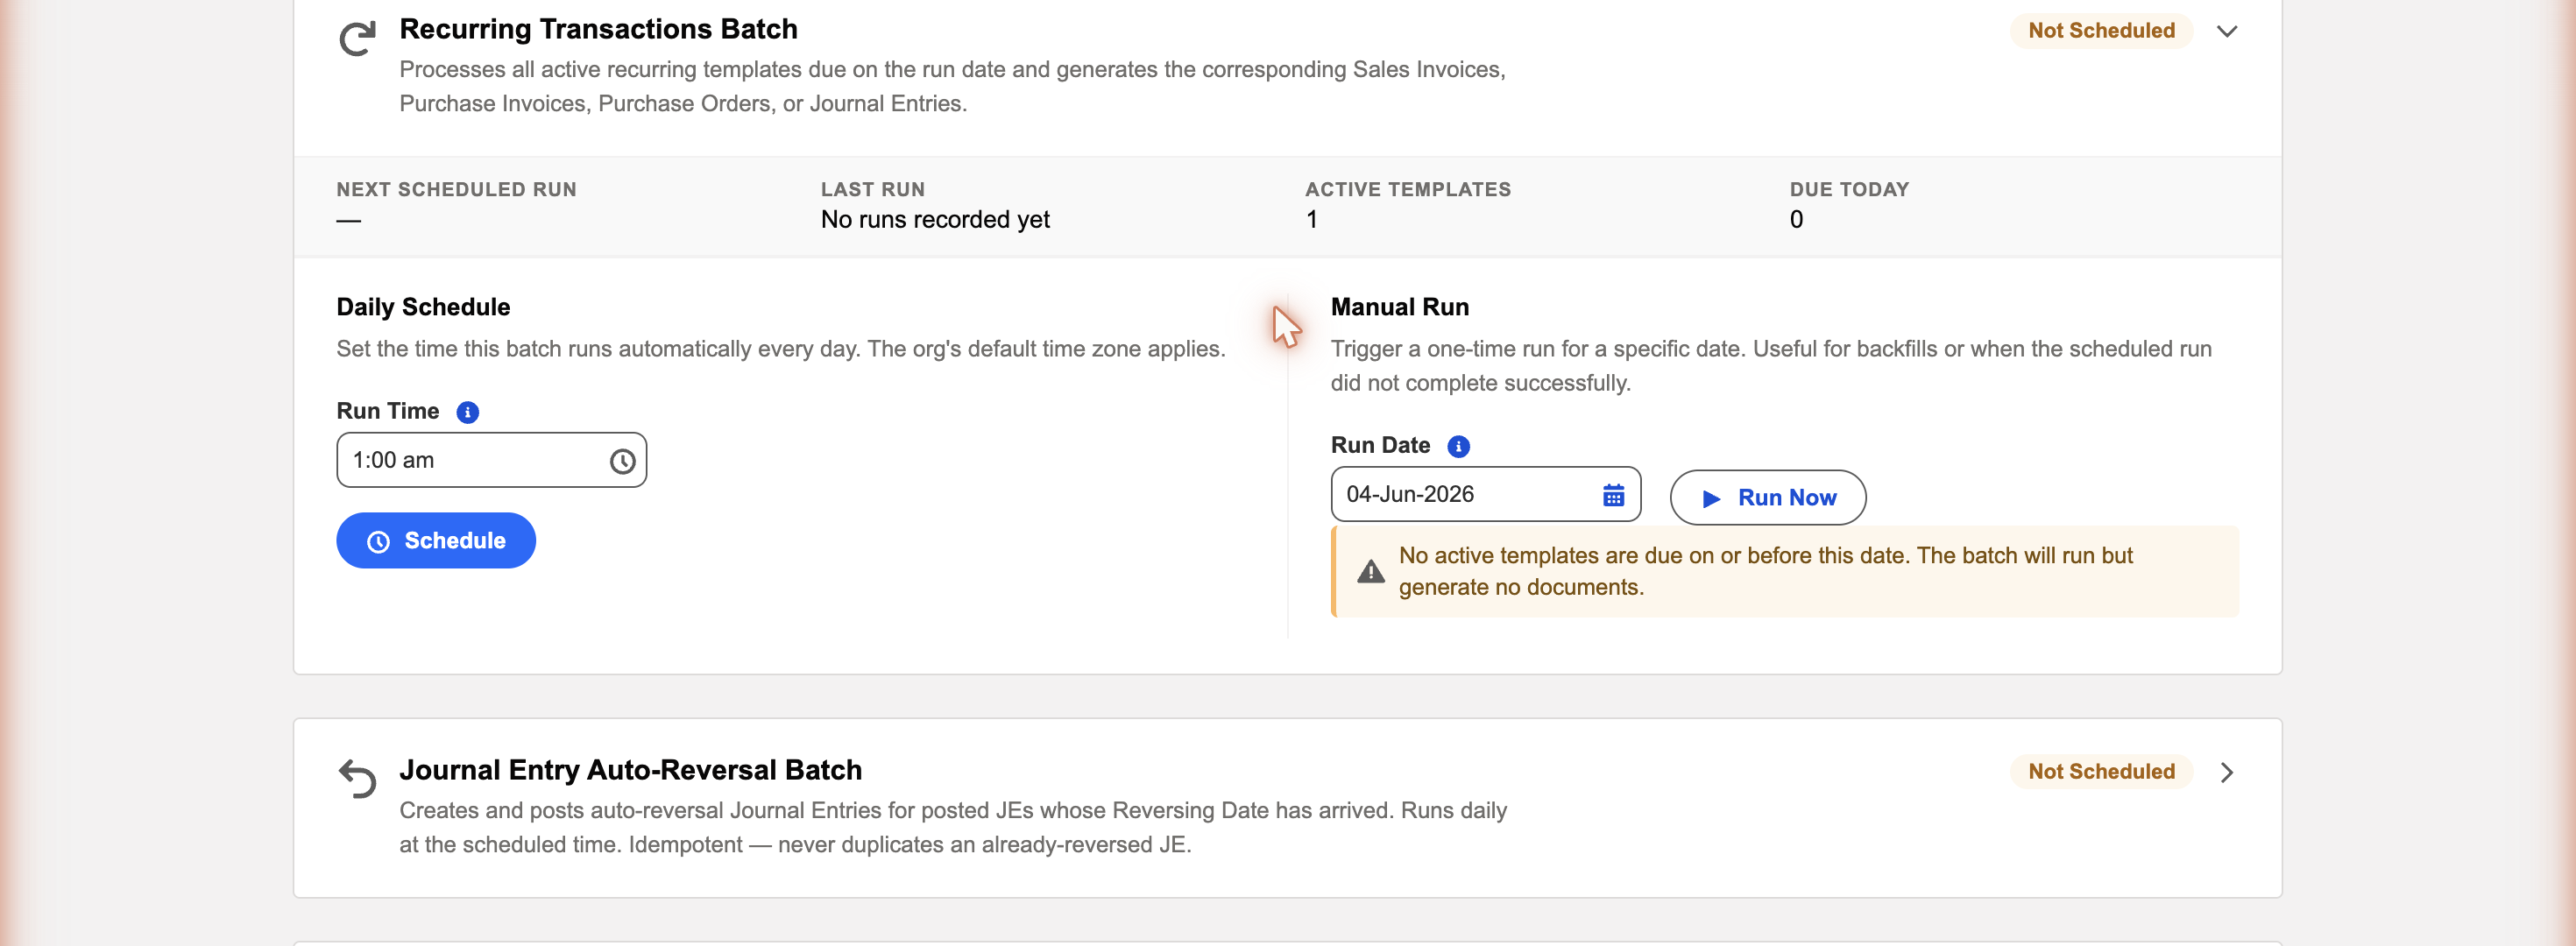This screenshot has width=2576, height=946.
Task: Click the Journal Entry Auto-Reversal undo icon
Action: coord(357,778)
